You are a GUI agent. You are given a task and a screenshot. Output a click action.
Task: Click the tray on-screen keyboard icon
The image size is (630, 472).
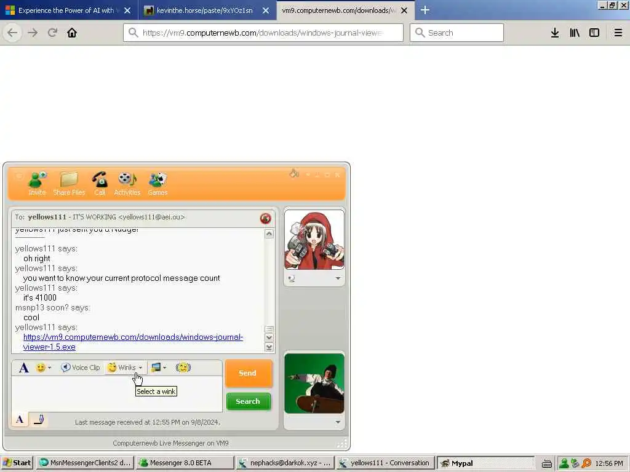546,463
